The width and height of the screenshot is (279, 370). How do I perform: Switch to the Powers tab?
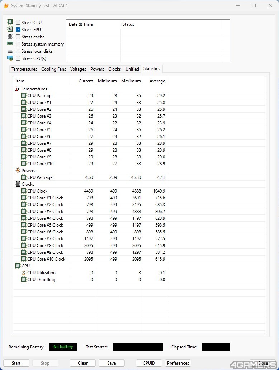click(97, 69)
